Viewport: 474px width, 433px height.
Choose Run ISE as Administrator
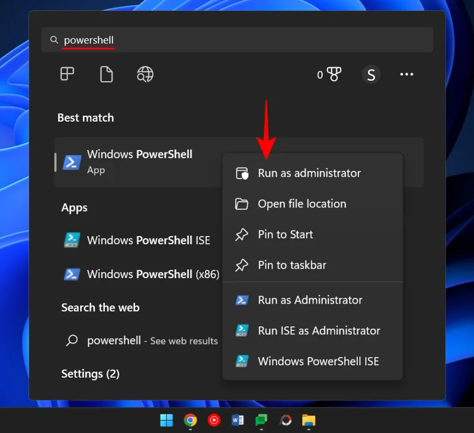(313, 331)
